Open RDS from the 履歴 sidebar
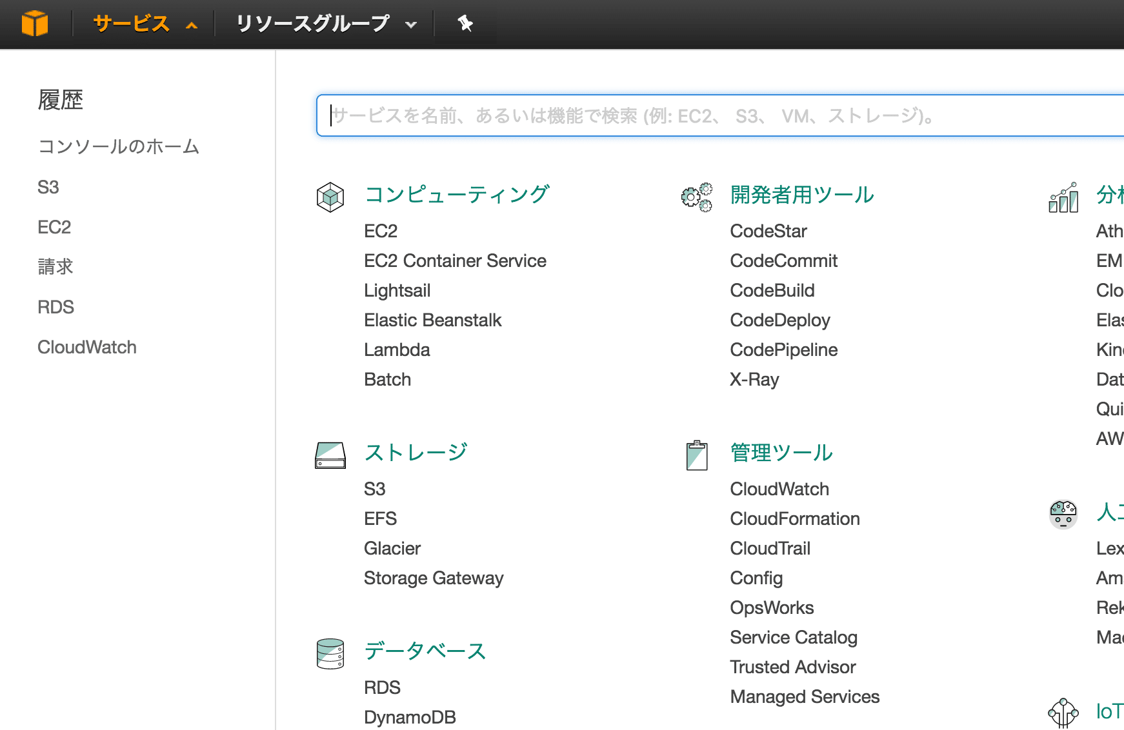Viewport: 1124px width, 730px height. (55, 307)
